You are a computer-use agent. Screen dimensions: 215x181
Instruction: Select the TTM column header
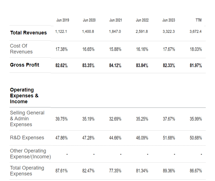tap(198, 20)
